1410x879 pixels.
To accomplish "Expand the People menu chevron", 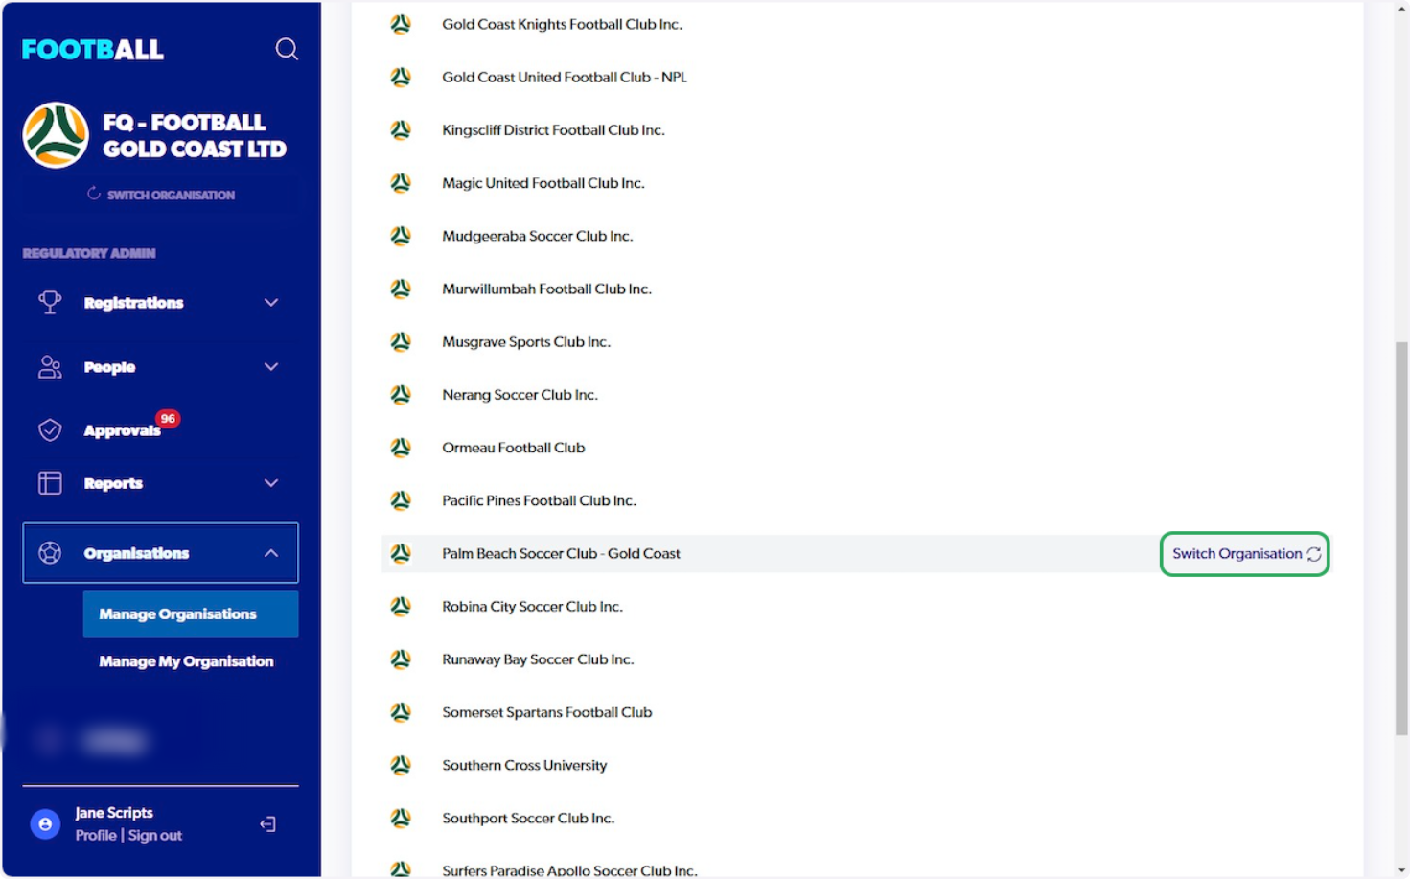I will coord(271,367).
